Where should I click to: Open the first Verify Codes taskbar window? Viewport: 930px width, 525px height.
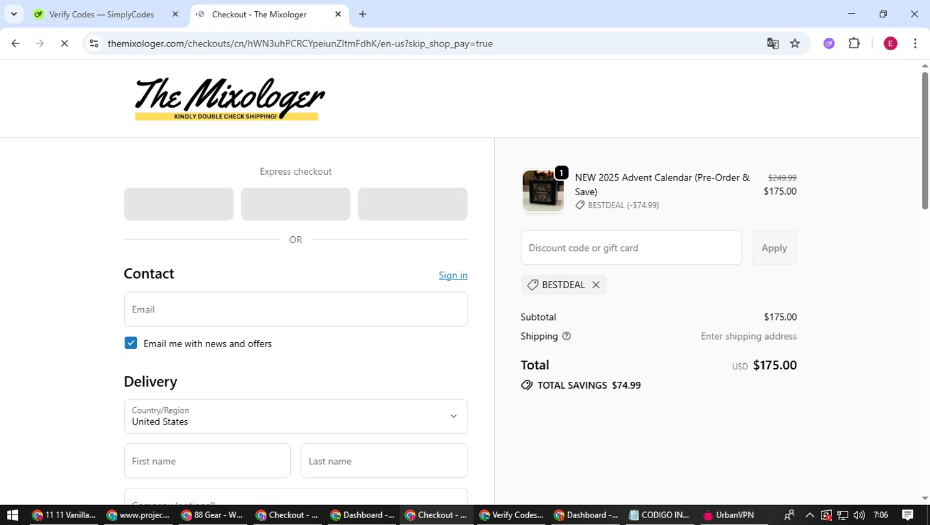(511, 515)
